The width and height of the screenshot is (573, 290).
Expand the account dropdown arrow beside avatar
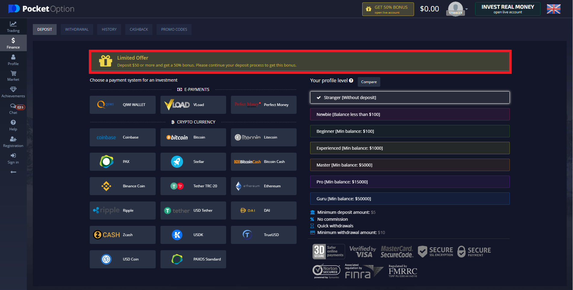click(467, 9)
